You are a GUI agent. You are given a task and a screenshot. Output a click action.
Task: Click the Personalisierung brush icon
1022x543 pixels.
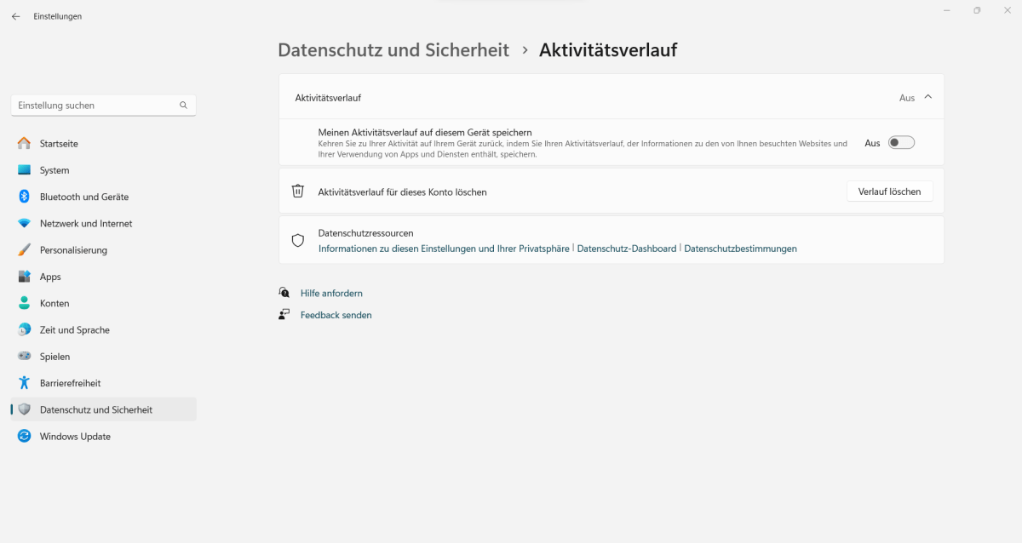[x=24, y=250]
